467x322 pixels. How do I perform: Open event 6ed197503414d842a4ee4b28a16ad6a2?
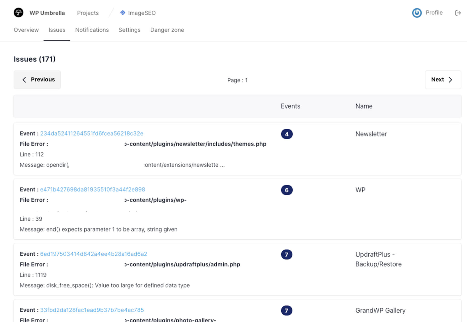tap(94, 254)
